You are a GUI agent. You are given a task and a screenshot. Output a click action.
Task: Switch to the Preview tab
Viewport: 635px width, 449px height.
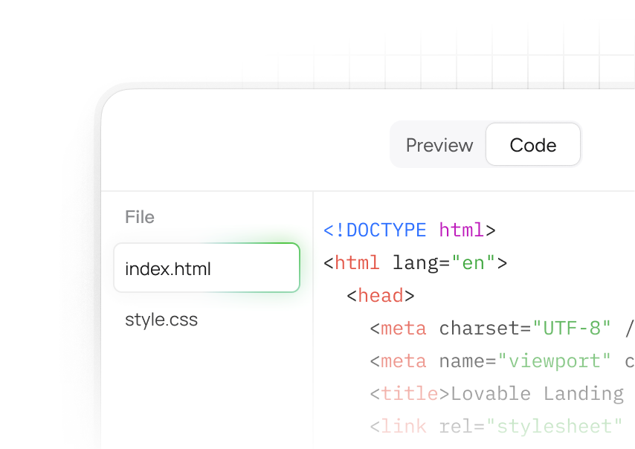coord(439,145)
